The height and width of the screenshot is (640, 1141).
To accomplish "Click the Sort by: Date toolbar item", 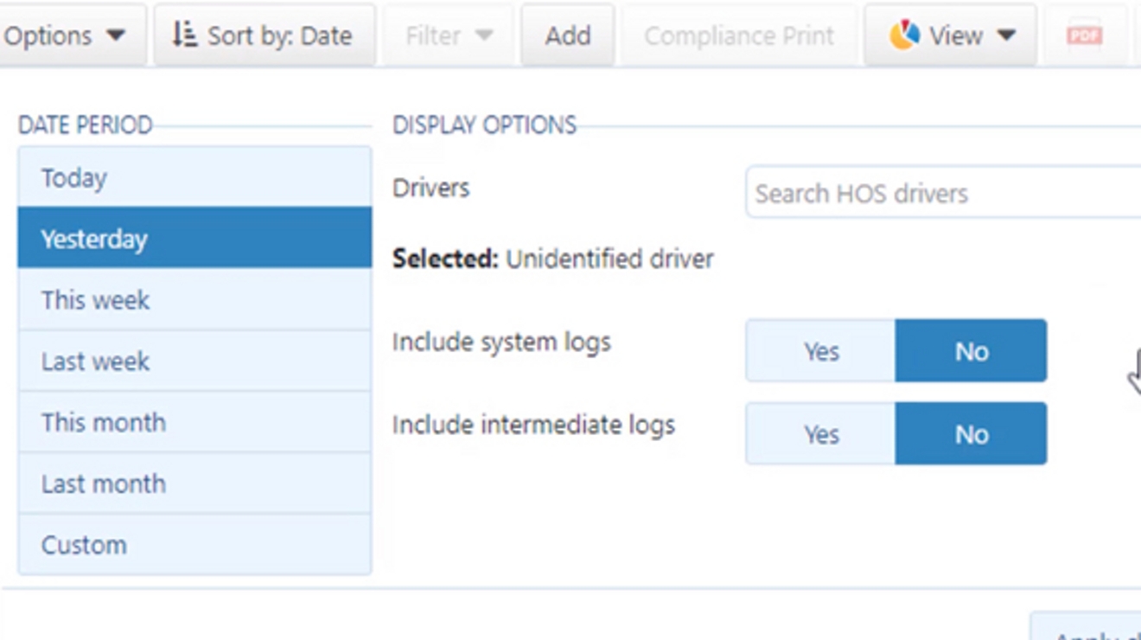I will click(264, 35).
